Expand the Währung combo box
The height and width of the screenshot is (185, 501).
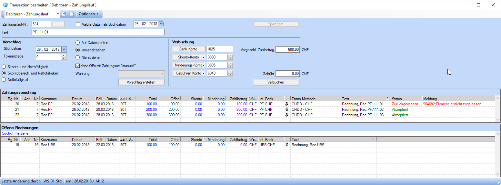click(162, 74)
